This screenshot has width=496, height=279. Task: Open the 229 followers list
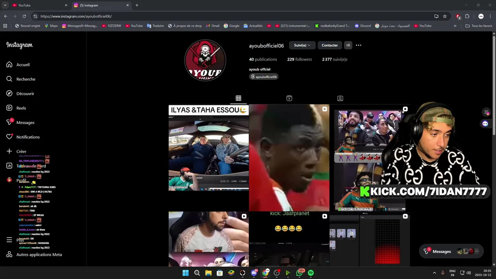pos(300,59)
